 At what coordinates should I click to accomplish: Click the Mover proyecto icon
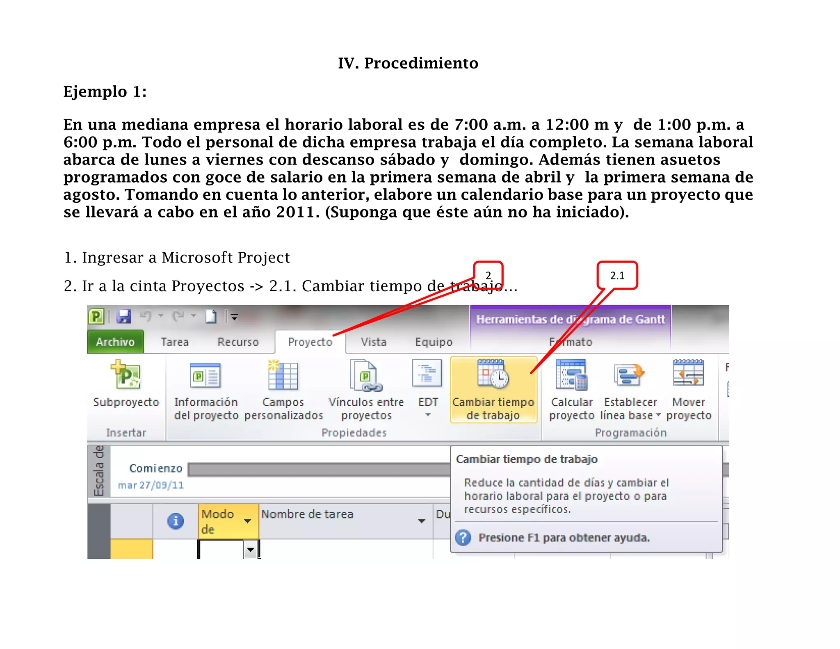coord(688,373)
